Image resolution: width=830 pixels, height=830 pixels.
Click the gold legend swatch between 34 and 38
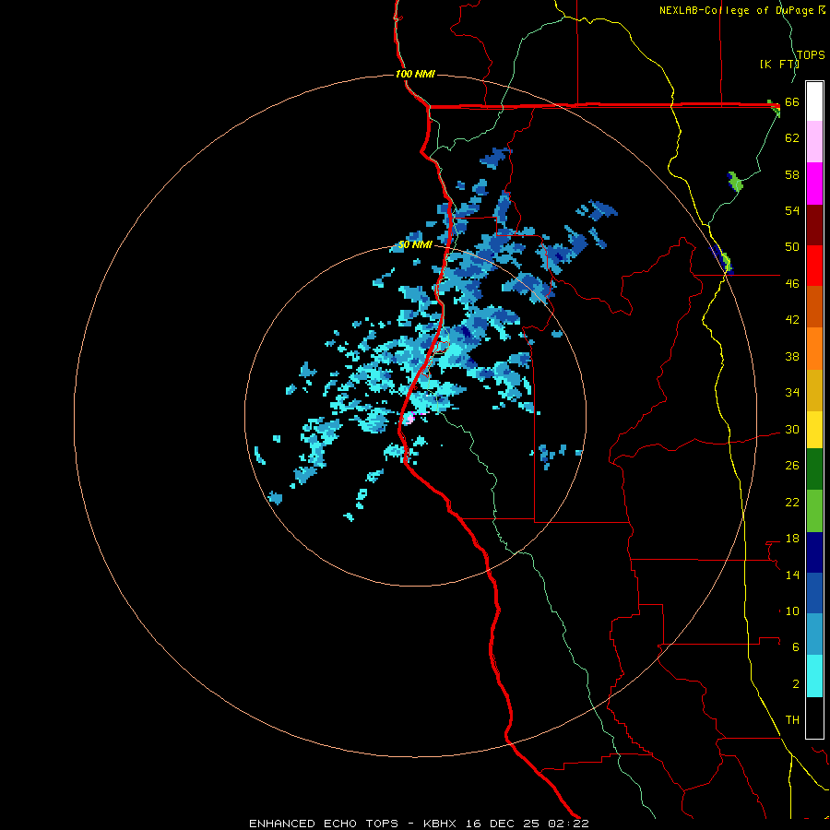pyautogui.click(x=814, y=390)
